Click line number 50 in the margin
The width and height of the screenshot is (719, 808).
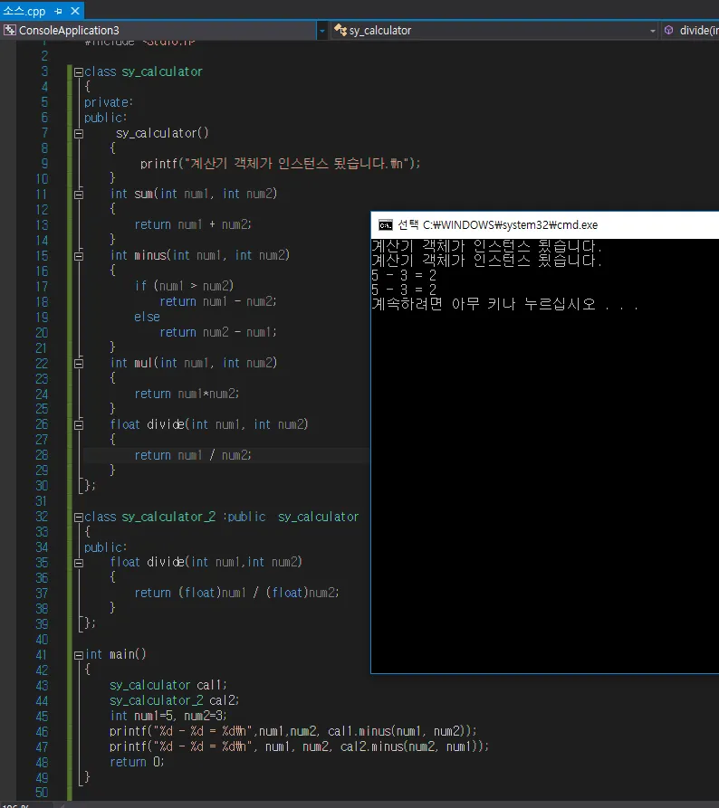[x=42, y=793]
